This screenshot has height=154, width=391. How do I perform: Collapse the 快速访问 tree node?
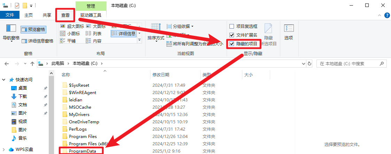(4, 80)
